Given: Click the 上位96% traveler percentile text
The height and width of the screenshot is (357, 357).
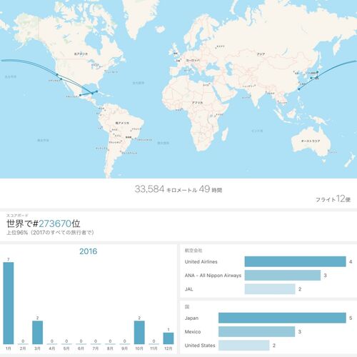Looking at the screenshot, I should click(x=50, y=232).
